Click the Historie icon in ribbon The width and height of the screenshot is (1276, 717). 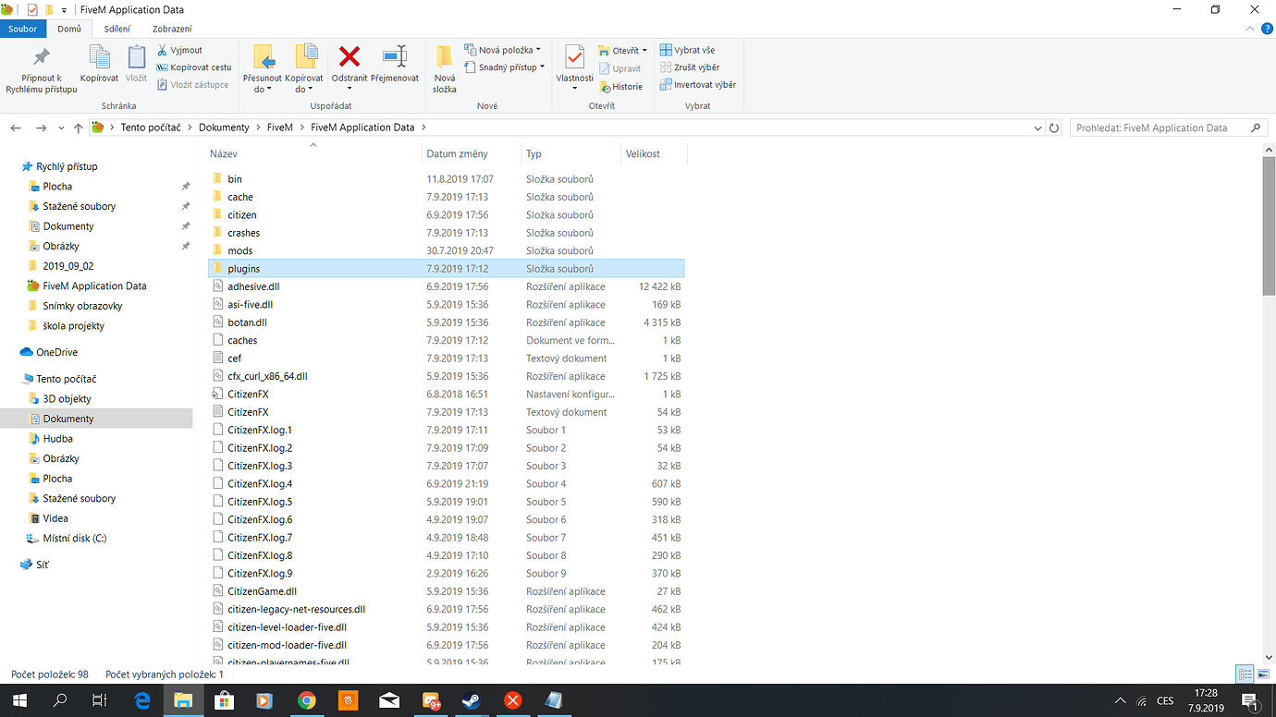[605, 86]
